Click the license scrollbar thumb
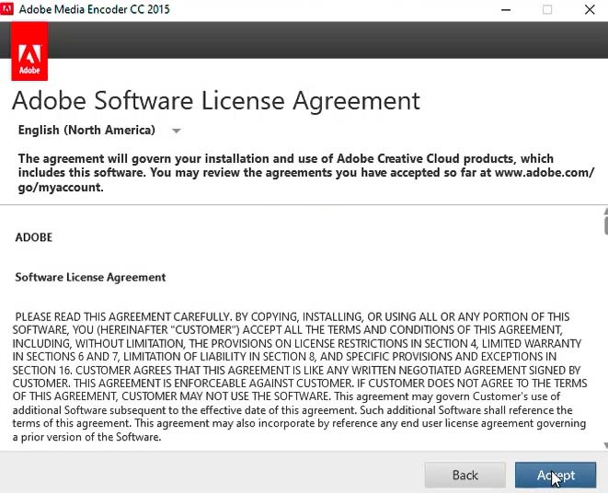The width and height of the screenshot is (608, 493). pos(604,224)
